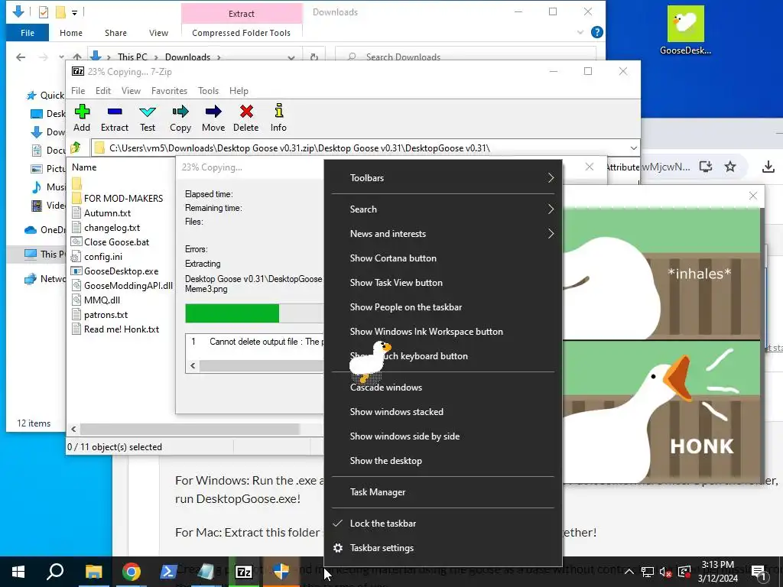Click the File Explorer back arrow
Image resolution: width=783 pixels, height=587 pixels.
coord(21,57)
